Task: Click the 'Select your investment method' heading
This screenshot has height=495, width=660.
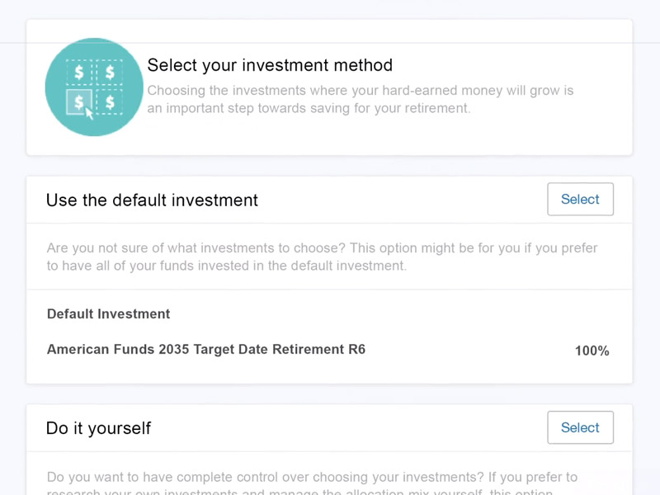Action: [270, 65]
